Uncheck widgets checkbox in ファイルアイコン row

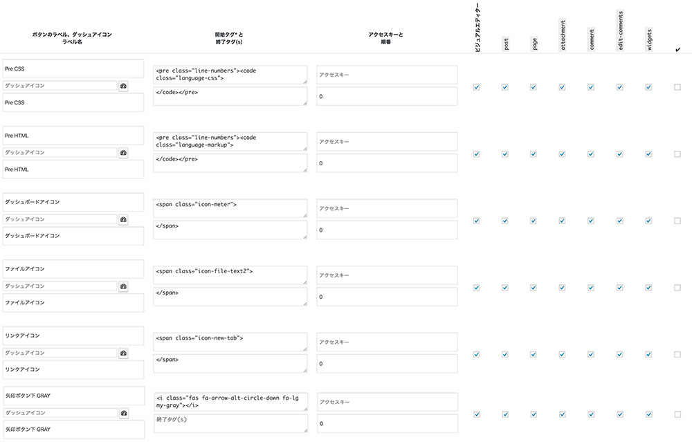tap(648, 288)
